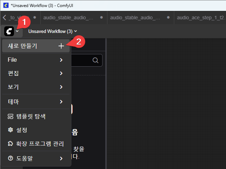Click the plus icon beside 새로 만들기
The image size is (226, 169).
[x=61, y=46]
